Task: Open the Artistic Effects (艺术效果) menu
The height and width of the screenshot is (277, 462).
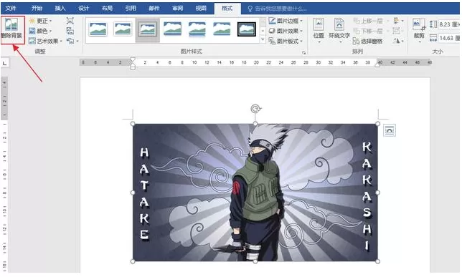Action: 46,42
